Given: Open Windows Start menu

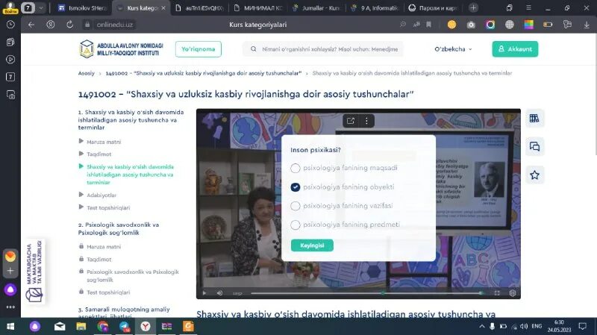Looking at the screenshot, I should coord(10,327).
